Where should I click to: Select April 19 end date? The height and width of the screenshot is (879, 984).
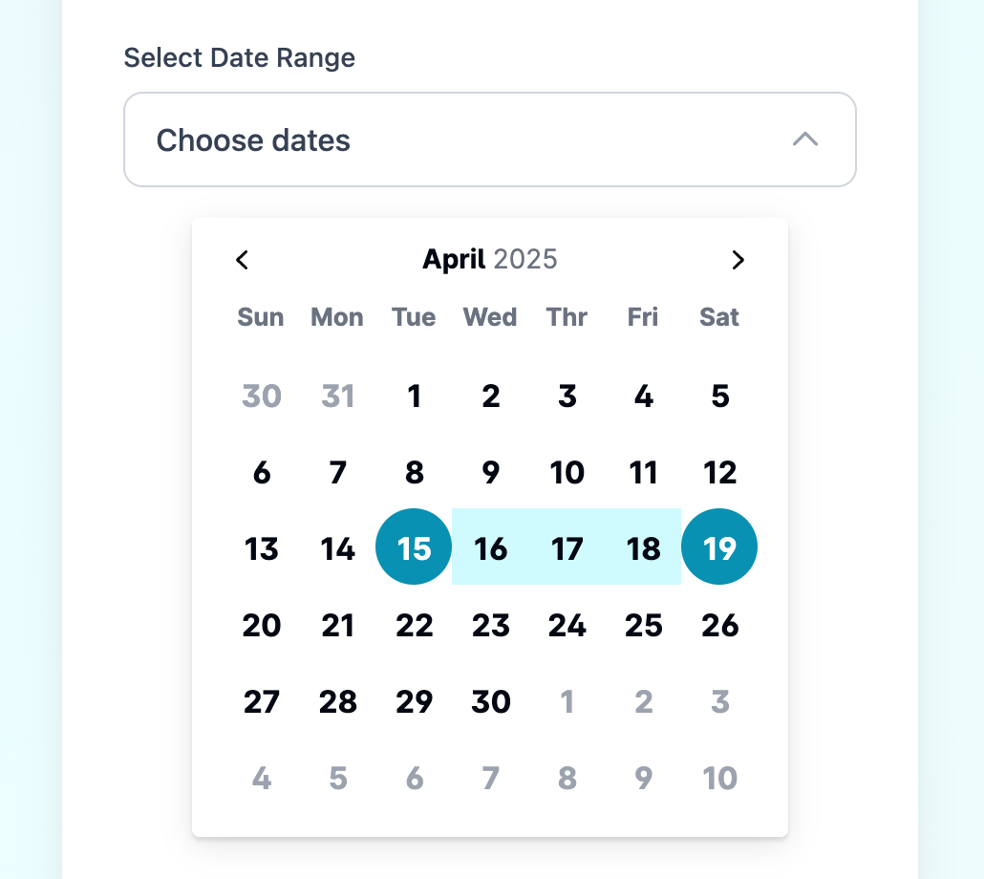click(719, 548)
